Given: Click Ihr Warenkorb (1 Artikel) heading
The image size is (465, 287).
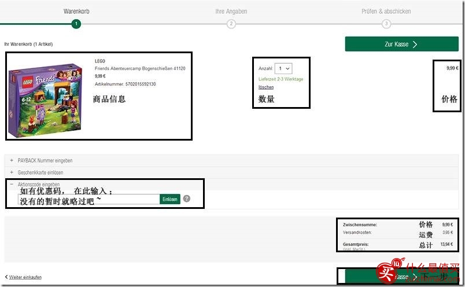Looking at the screenshot, I should pos(28,44).
